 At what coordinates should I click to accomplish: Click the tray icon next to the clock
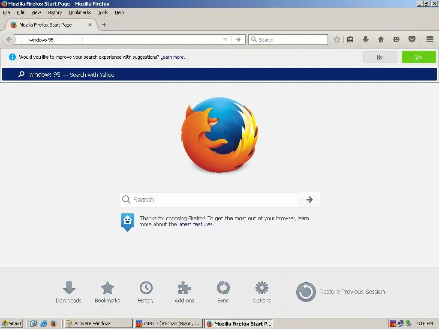(x=408, y=323)
